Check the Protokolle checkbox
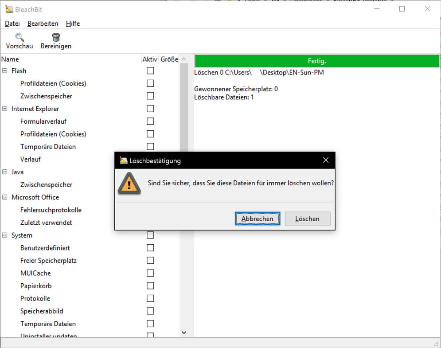 (x=150, y=298)
